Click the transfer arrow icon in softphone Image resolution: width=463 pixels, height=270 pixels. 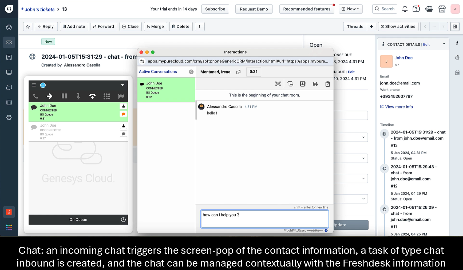50,96
